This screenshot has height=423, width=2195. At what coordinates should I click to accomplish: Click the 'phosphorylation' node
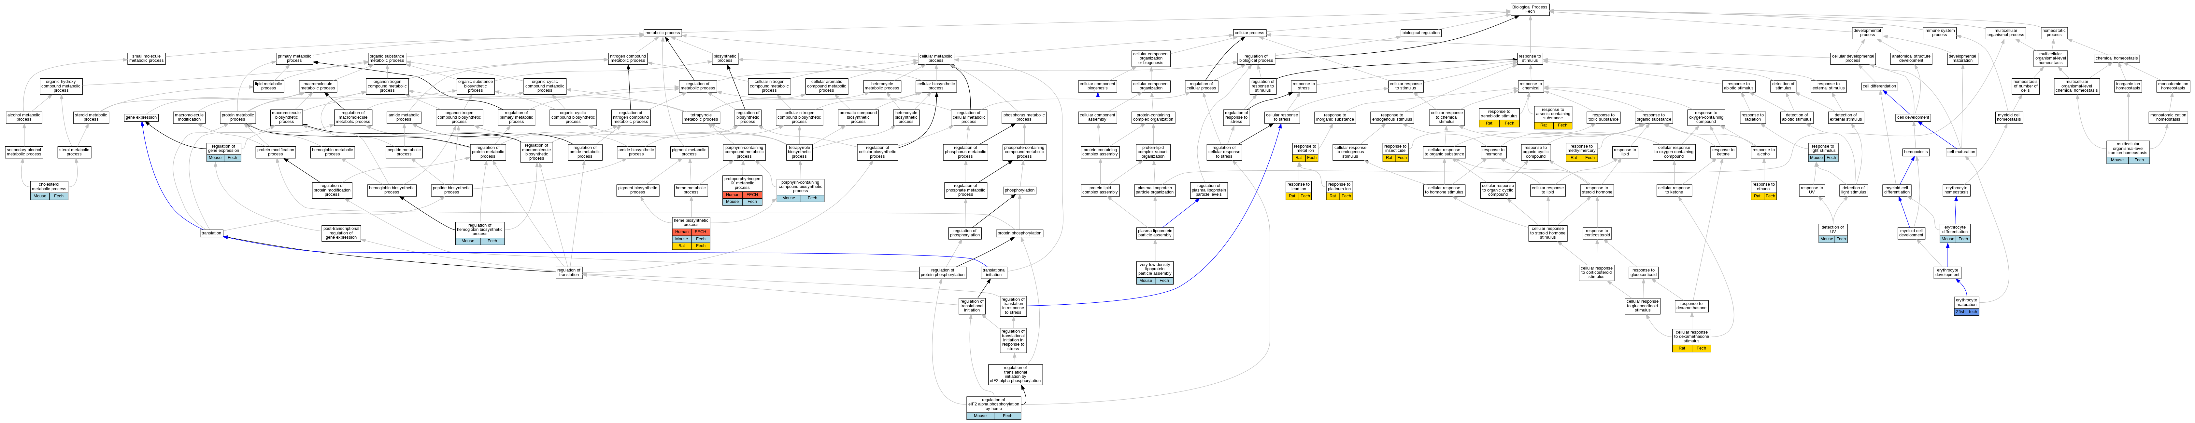click(x=1019, y=191)
